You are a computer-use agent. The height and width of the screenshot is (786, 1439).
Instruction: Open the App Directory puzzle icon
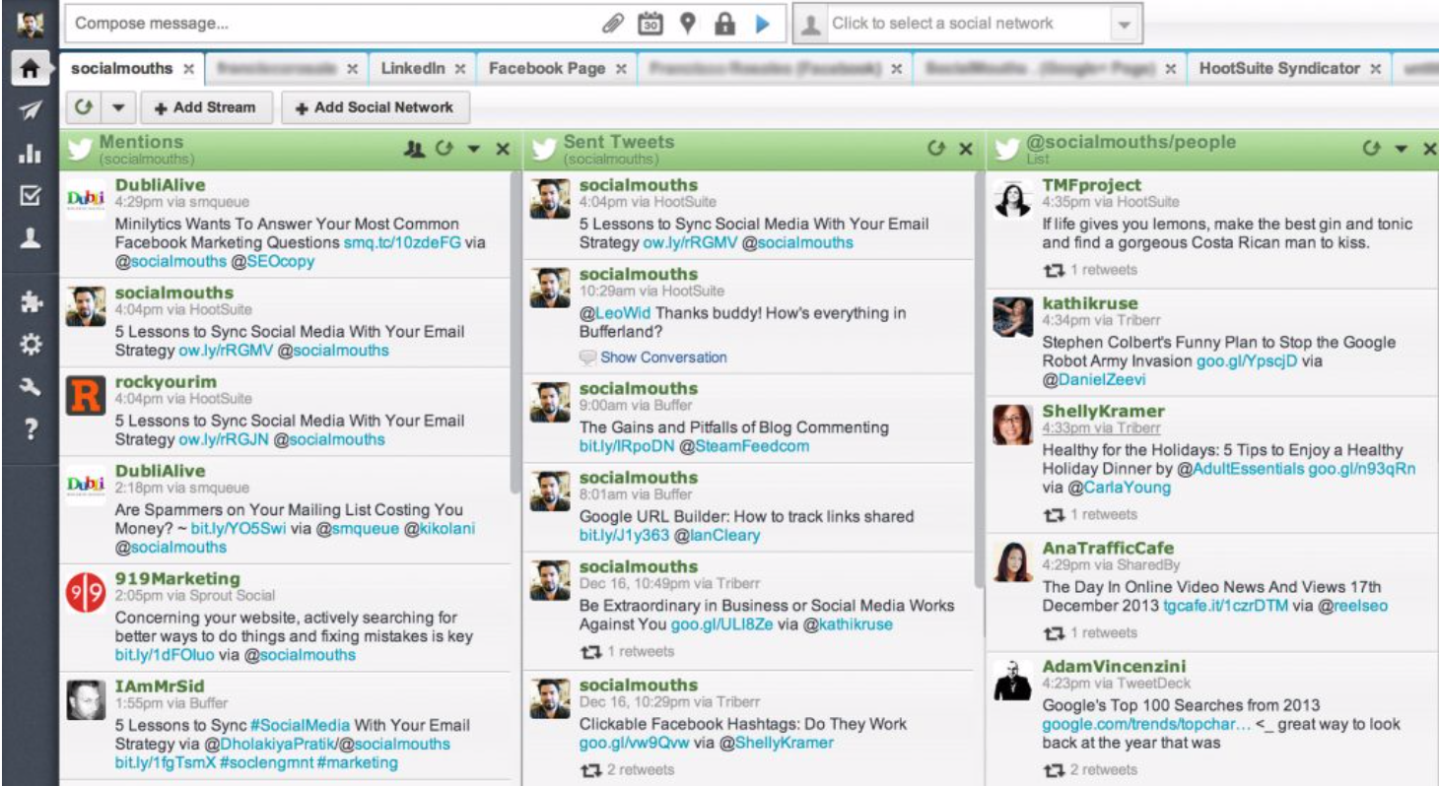coord(31,302)
